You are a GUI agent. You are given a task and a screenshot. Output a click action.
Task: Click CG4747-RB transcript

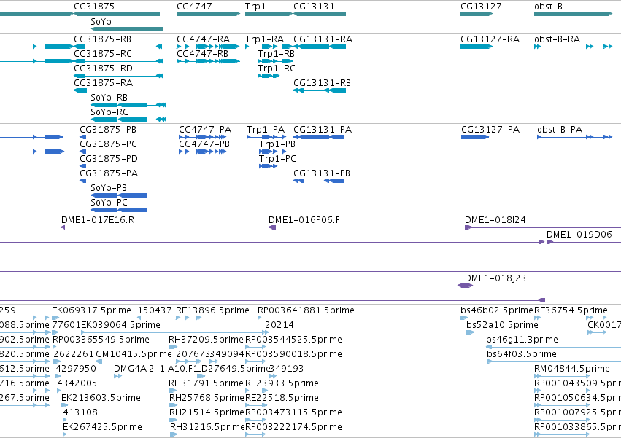point(208,61)
